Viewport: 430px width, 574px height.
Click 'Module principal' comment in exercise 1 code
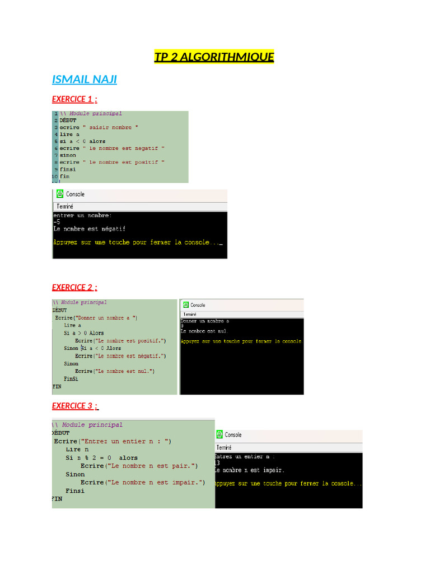pos(95,113)
